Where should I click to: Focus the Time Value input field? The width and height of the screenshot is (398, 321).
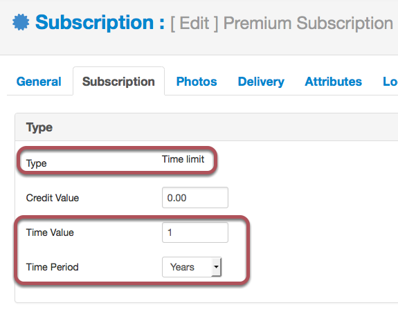[x=195, y=232]
